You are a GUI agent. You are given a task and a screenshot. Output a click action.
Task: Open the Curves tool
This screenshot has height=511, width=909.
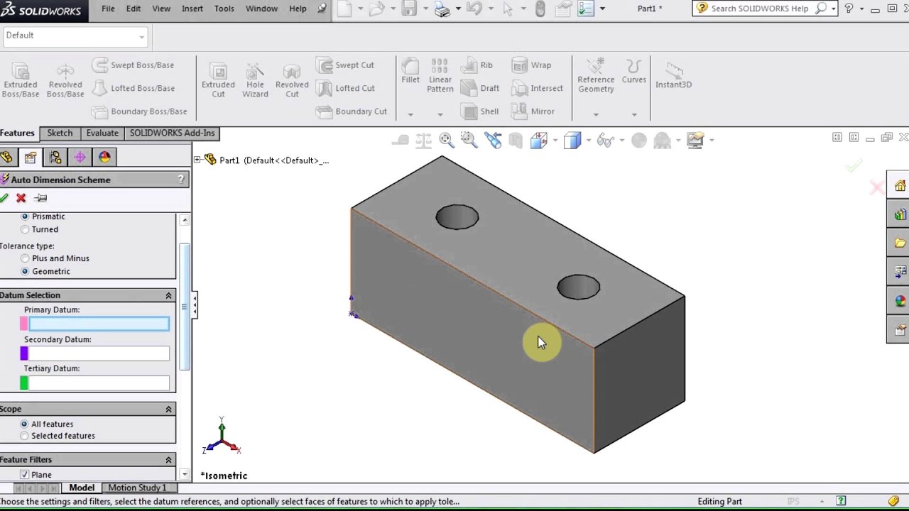(634, 72)
